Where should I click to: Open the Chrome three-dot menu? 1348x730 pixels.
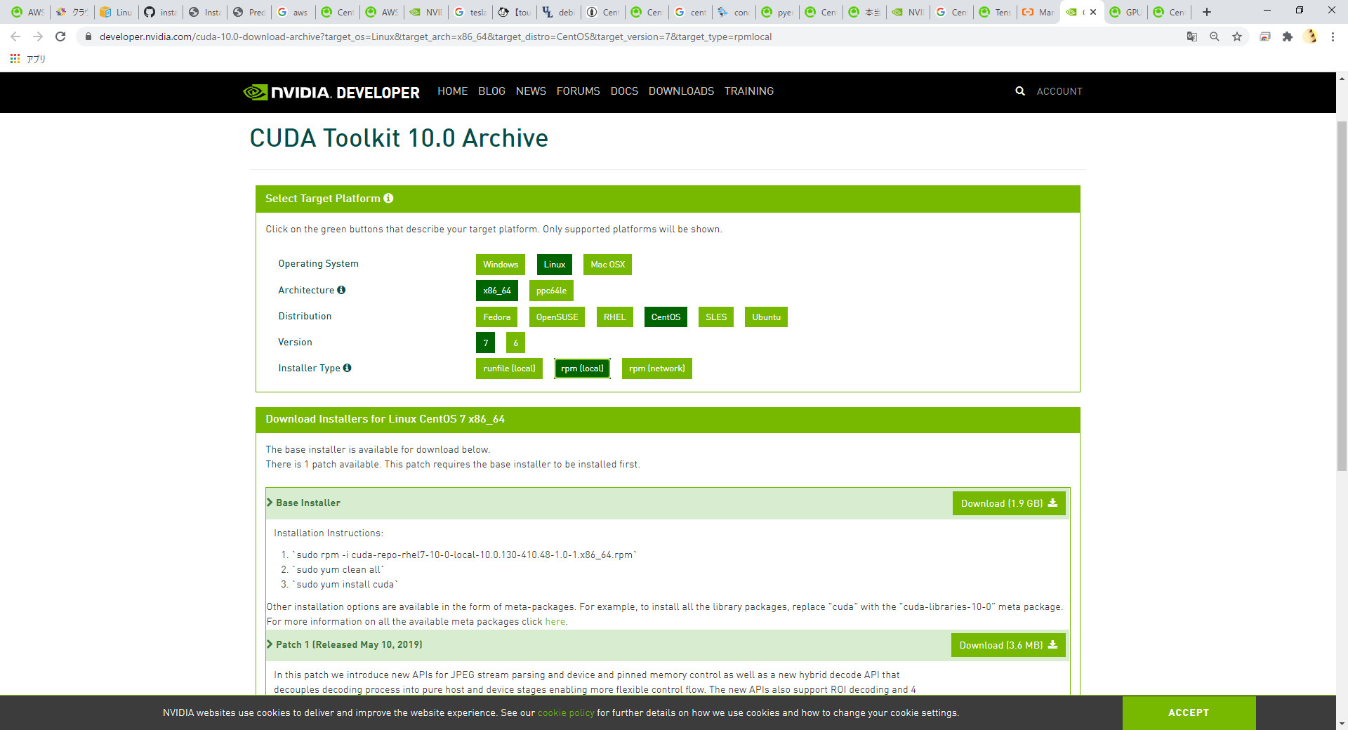[x=1333, y=36]
